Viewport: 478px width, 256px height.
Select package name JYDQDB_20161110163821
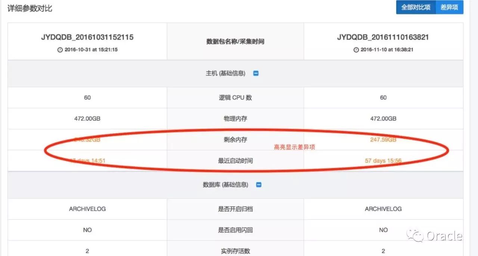pos(383,37)
